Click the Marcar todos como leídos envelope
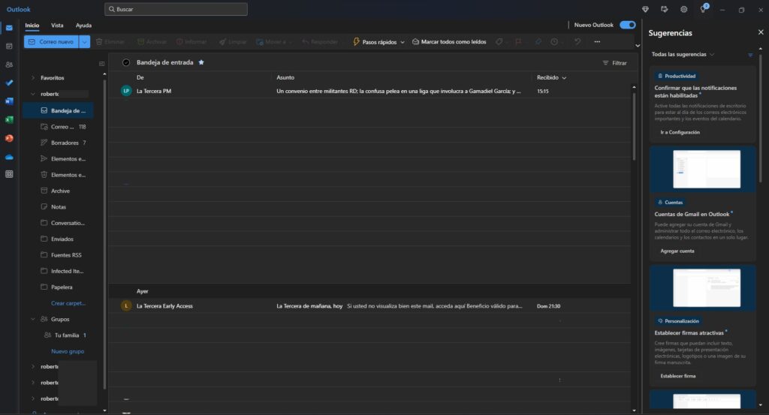 click(x=417, y=42)
